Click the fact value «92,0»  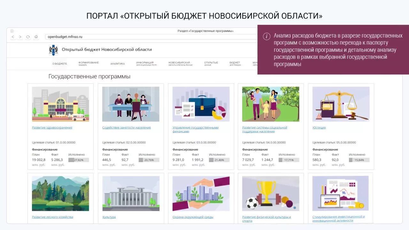click(x=335, y=160)
